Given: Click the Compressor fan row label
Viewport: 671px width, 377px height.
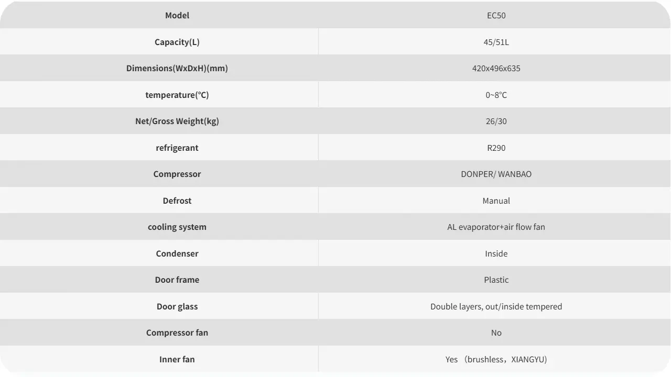Looking at the screenshot, I should click(x=177, y=332).
